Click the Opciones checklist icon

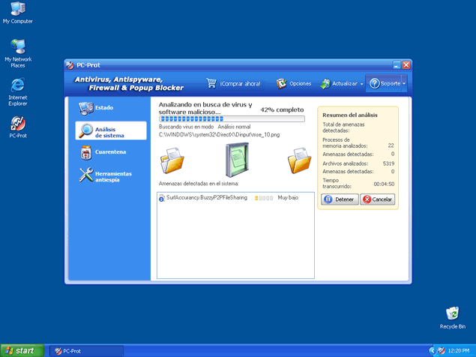pyautogui.click(x=281, y=83)
